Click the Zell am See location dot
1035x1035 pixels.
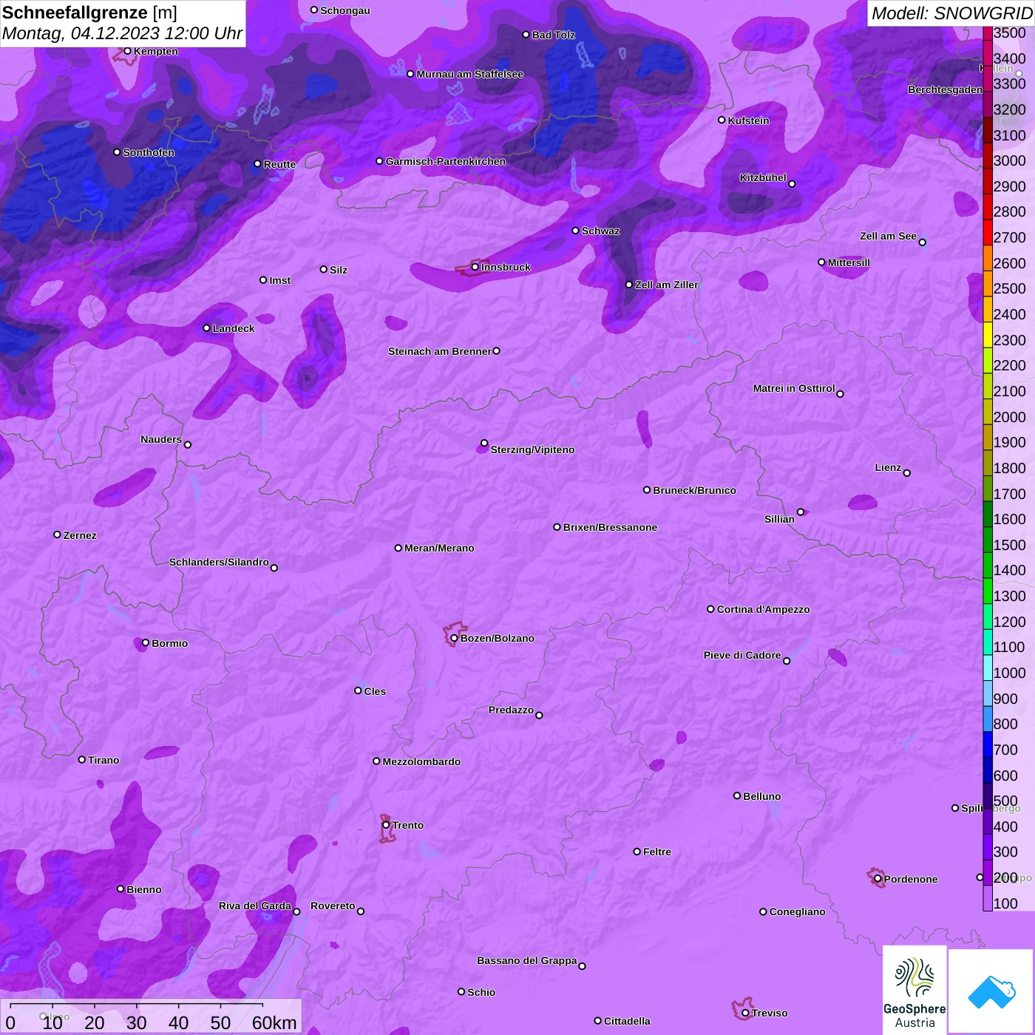tap(922, 242)
